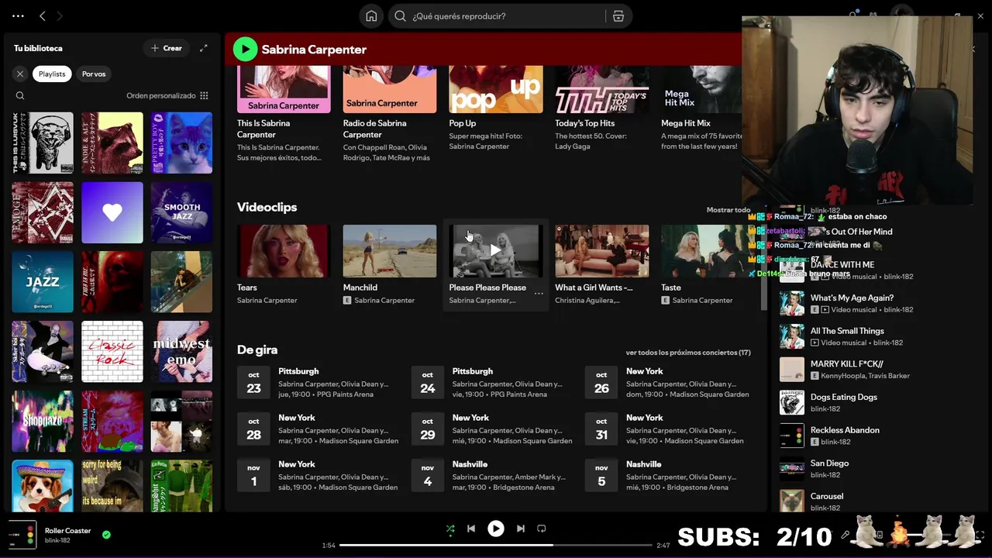The image size is (992, 558).
Task: Select the Playlists filter chip
Action: click(52, 74)
